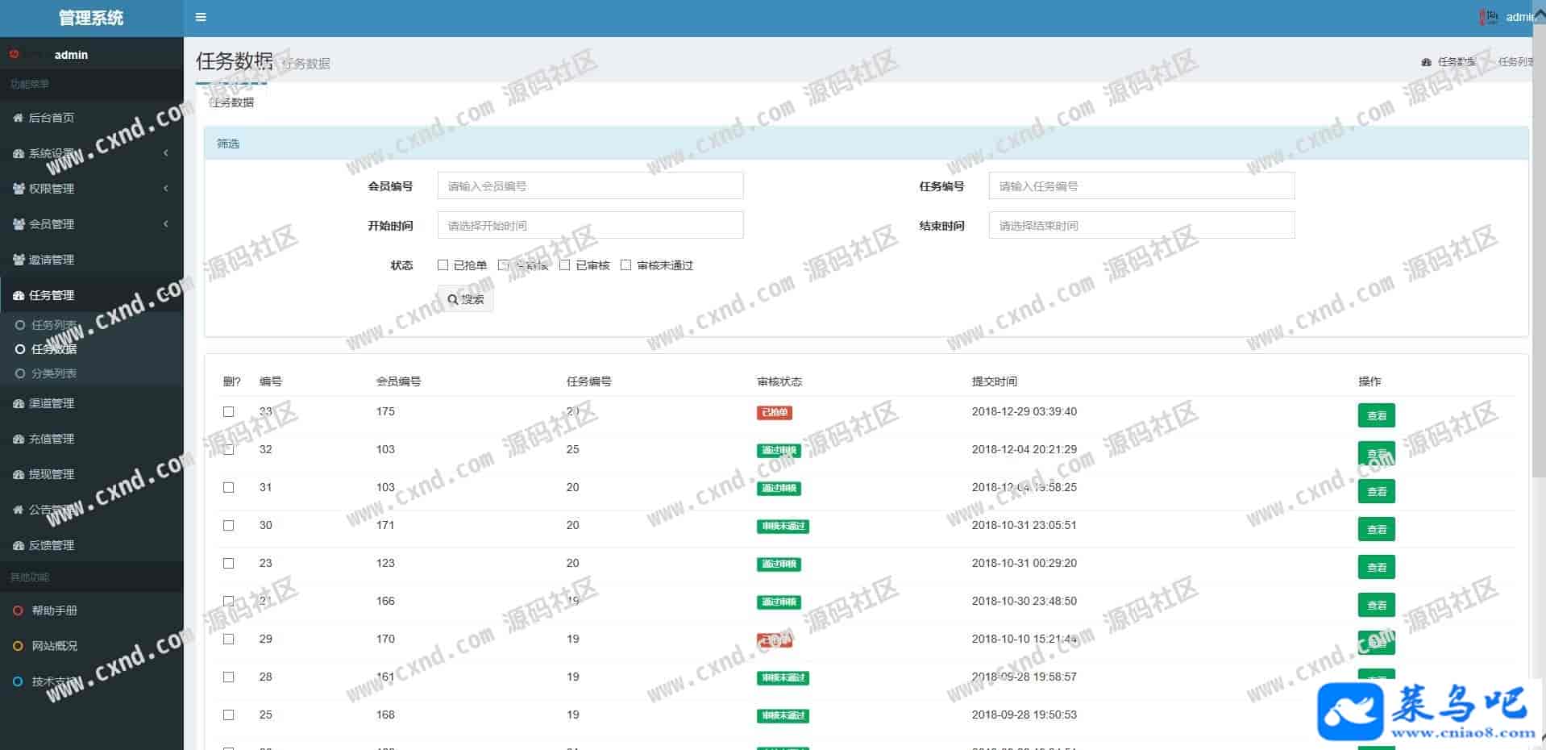Tick the checkbox for row number 30
This screenshot has width=1546, height=750.
229,525
